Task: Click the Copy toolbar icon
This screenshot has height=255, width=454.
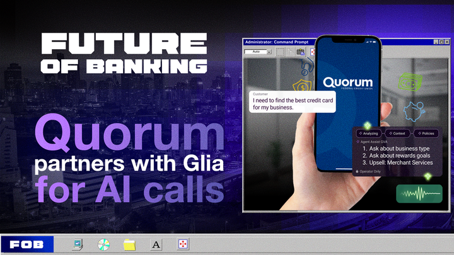Action: [291, 52]
